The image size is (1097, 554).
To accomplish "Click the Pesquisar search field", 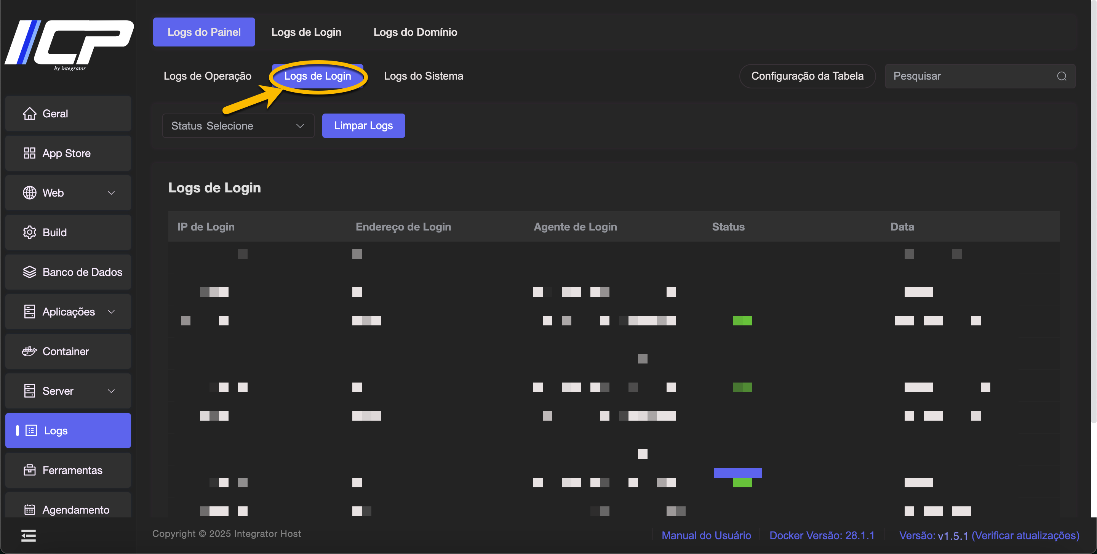I will tap(971, 76).
